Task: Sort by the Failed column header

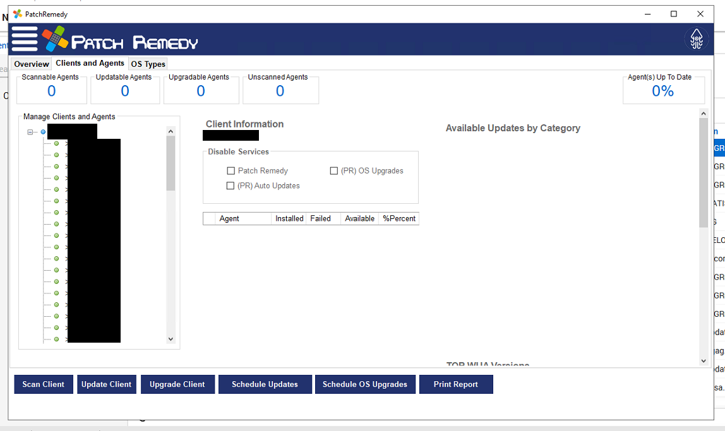Action: pos(323,218)
